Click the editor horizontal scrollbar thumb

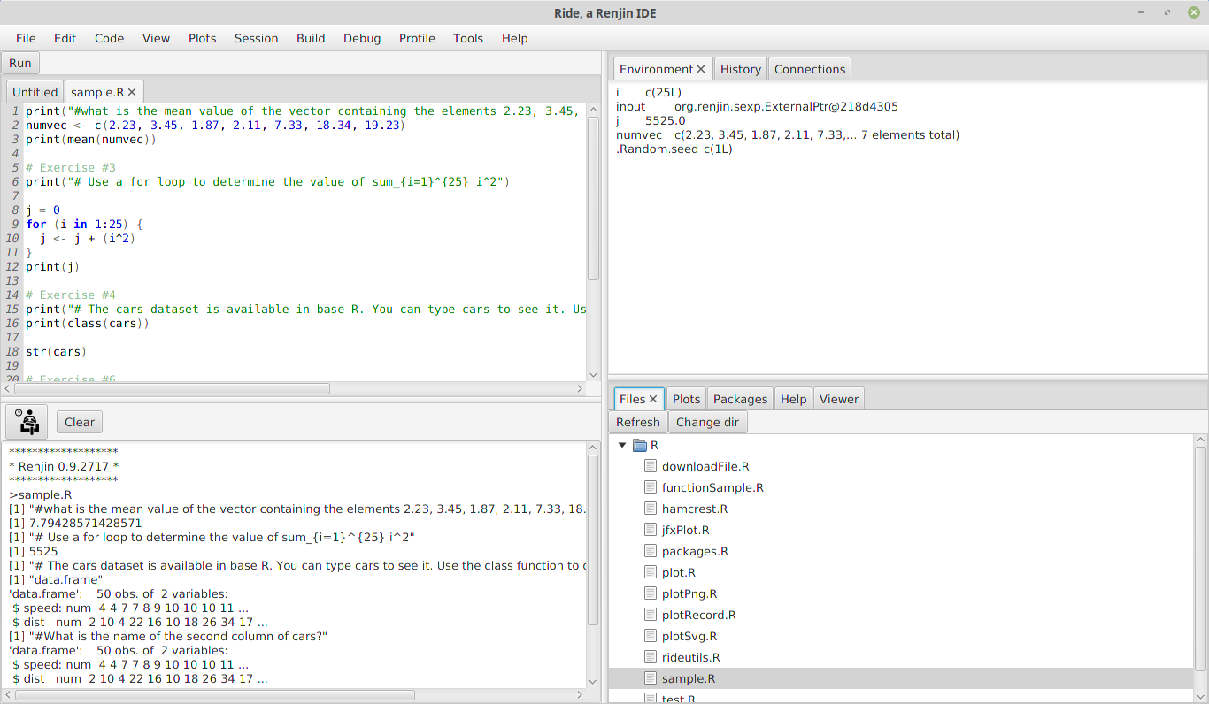(173, 388)
